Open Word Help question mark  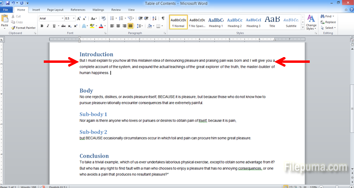(352, 10)
